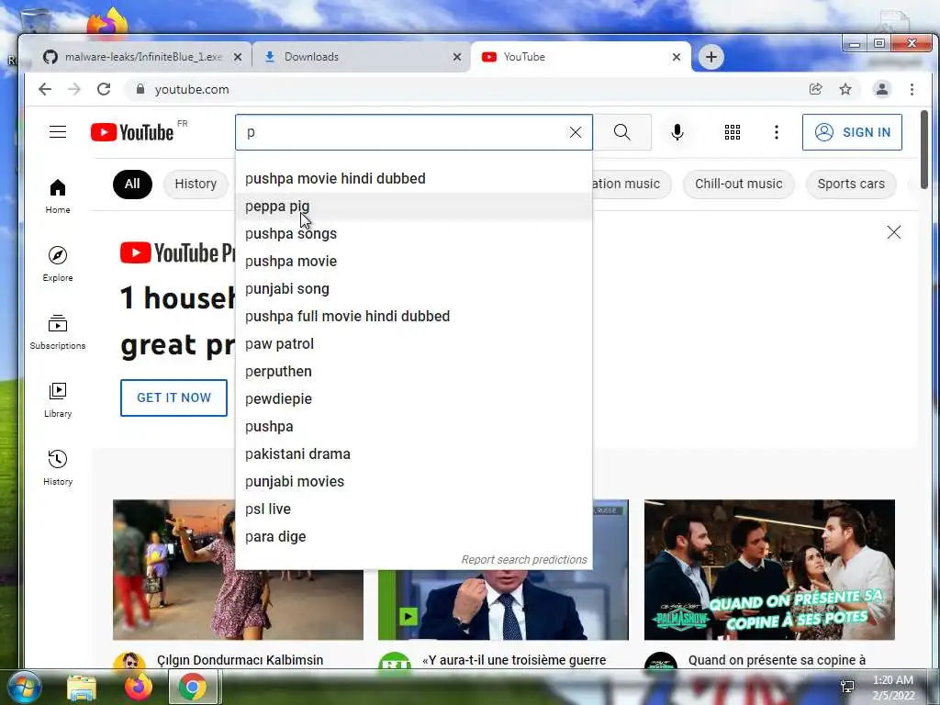Select the History filter chip
The width and height of the screenshot is (940, 705).
click(x=196, y=184)
